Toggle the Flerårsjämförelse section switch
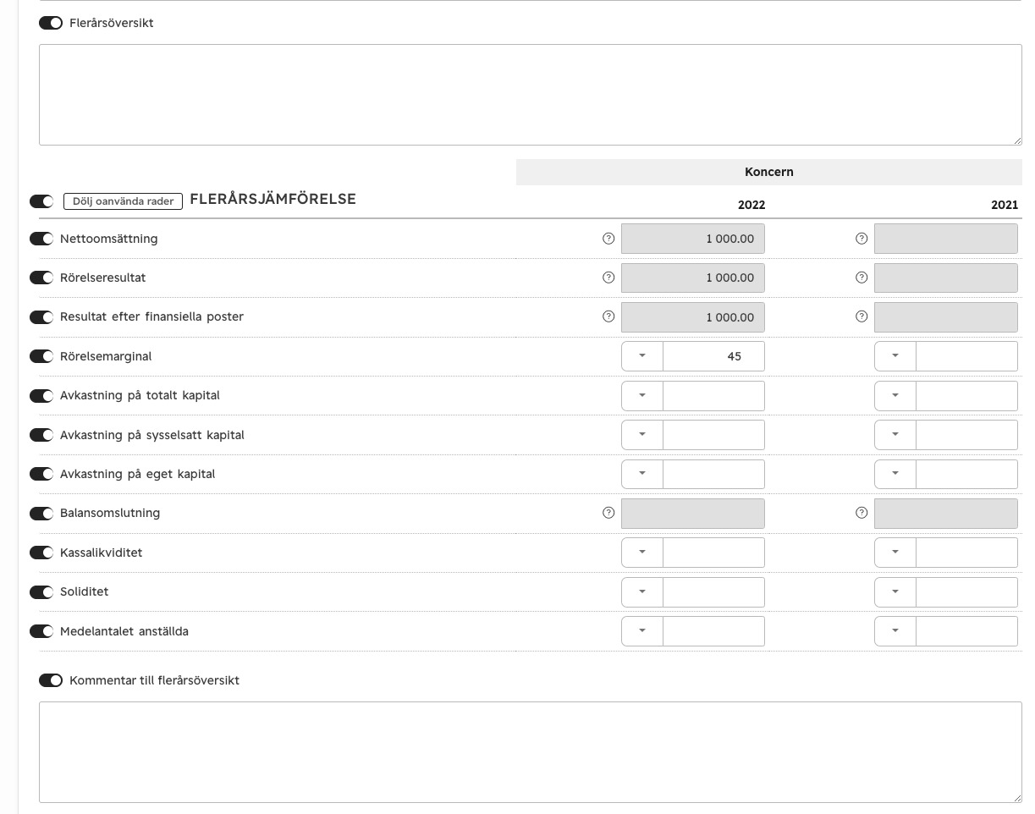Viewport: 1035px width, 814px height. pyautogui.click(x=41, y=201)
